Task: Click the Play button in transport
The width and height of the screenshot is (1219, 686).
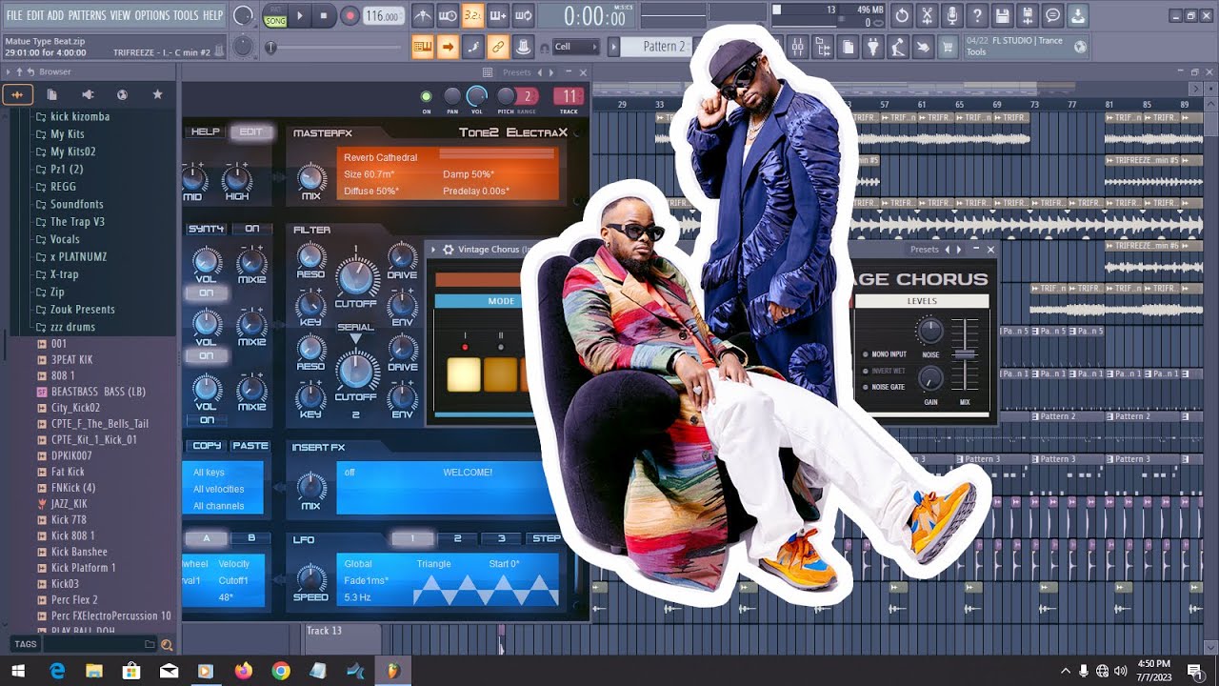Action: click(300, 15)
